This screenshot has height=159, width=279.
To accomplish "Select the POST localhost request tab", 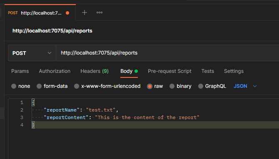I will 40,13.
